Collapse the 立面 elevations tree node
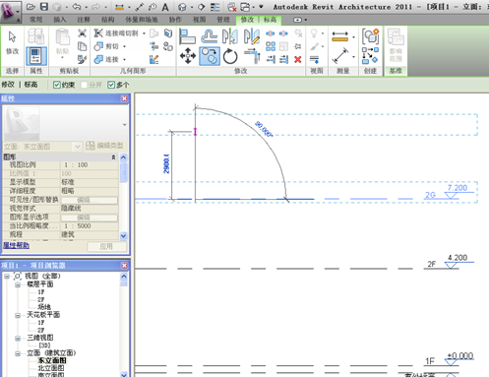Image resolution: width=489 pixels, height=377 pixels. tap(18, 353)
